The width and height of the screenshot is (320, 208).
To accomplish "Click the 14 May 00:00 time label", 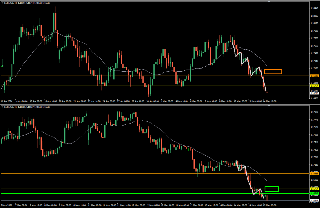I will click(x=226, y=205).
